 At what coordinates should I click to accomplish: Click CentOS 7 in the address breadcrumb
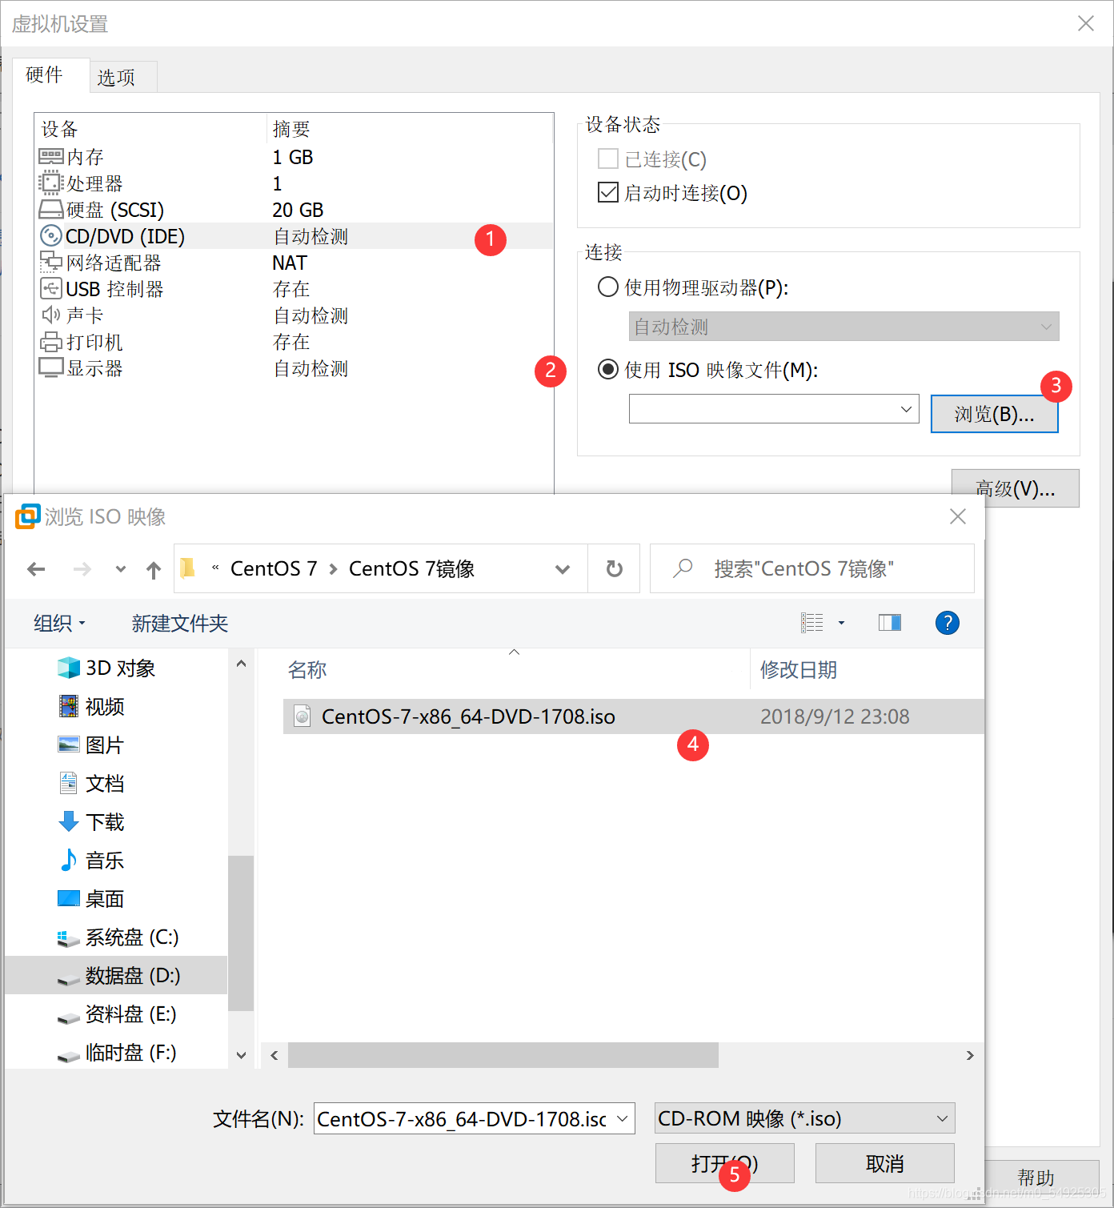click(x=274, y=568)
